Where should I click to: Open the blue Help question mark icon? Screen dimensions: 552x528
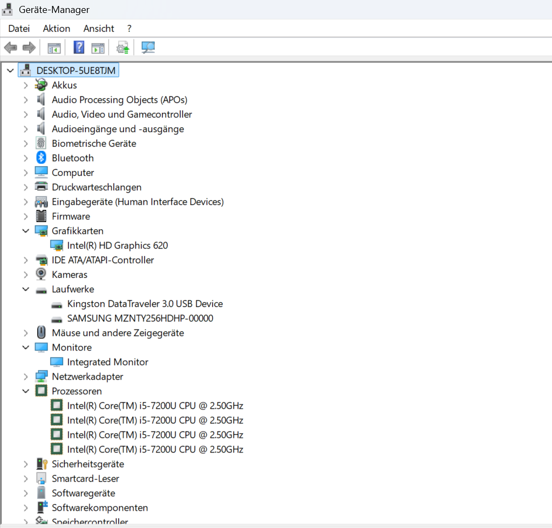(78, 47)
